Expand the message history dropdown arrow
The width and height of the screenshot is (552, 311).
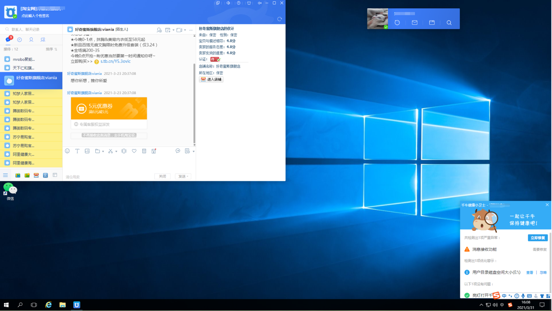(193, 152)
